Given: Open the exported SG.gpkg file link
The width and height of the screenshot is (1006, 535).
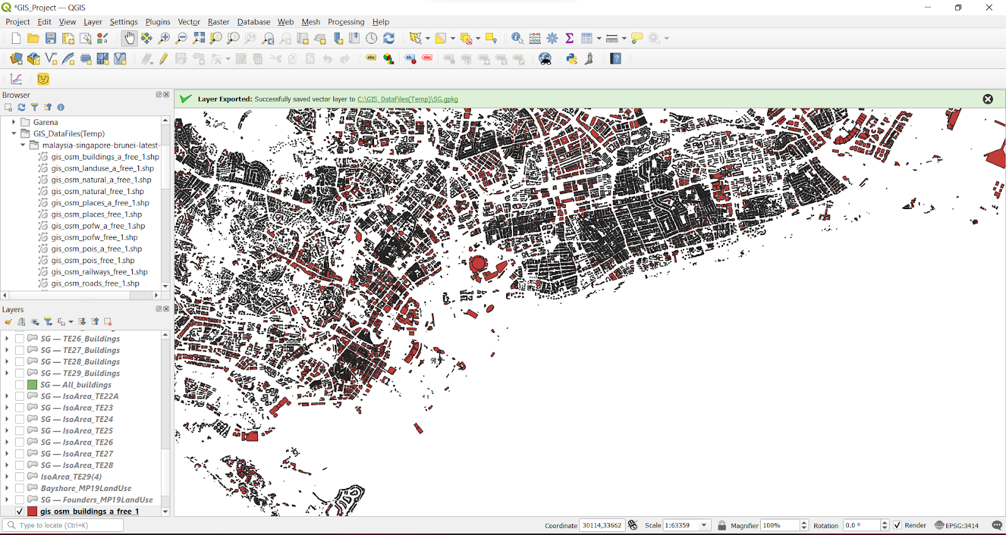Looking at the screenshot, I should click(407, 99).
